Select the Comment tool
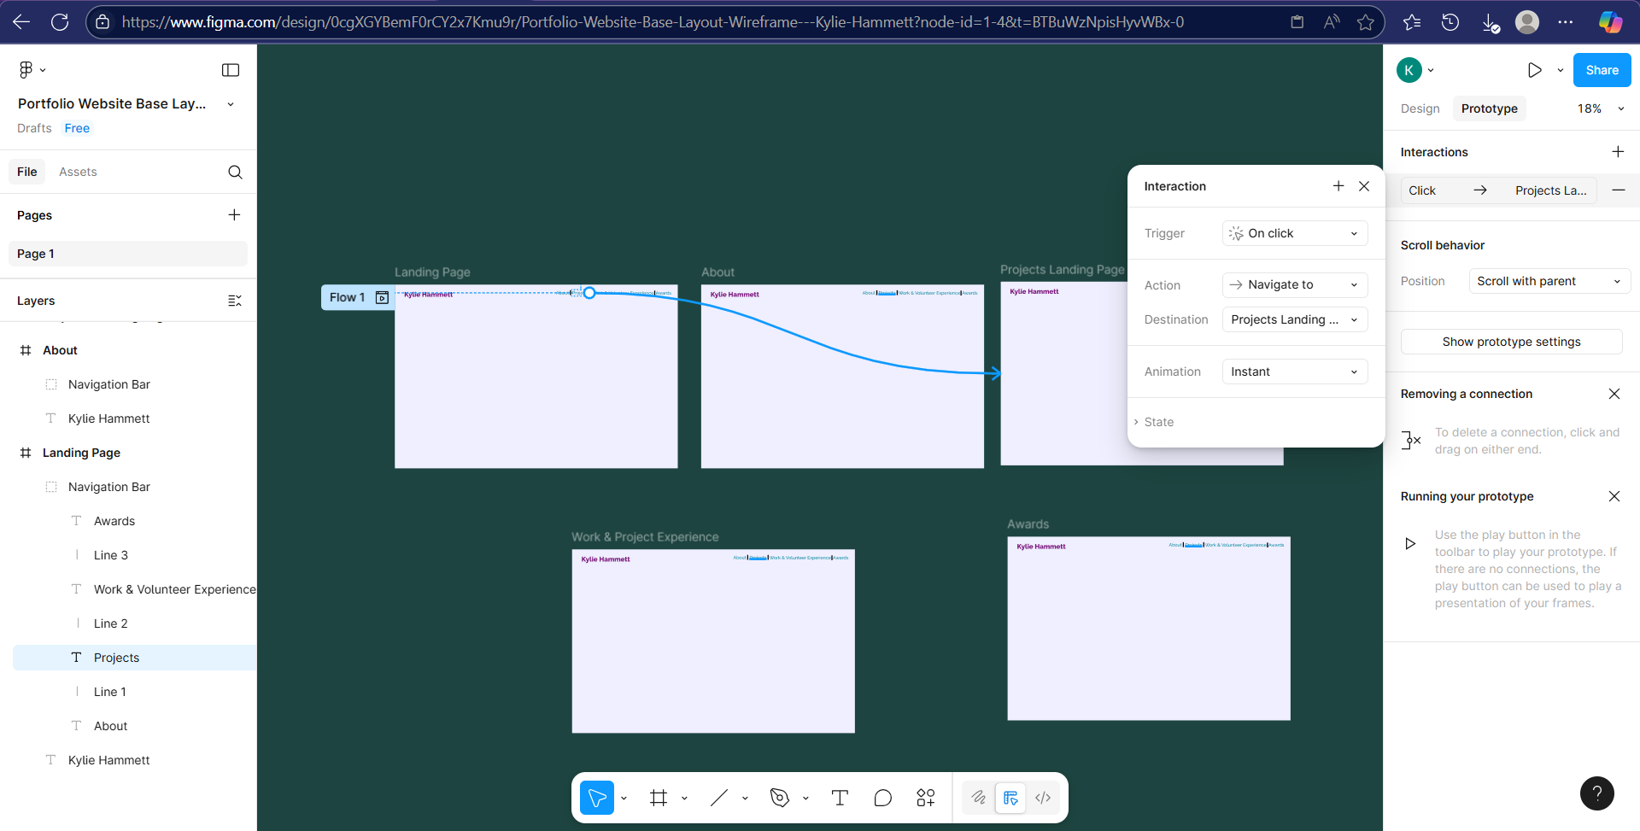Viewport: 1640px width, 831px height. point(883,798)
